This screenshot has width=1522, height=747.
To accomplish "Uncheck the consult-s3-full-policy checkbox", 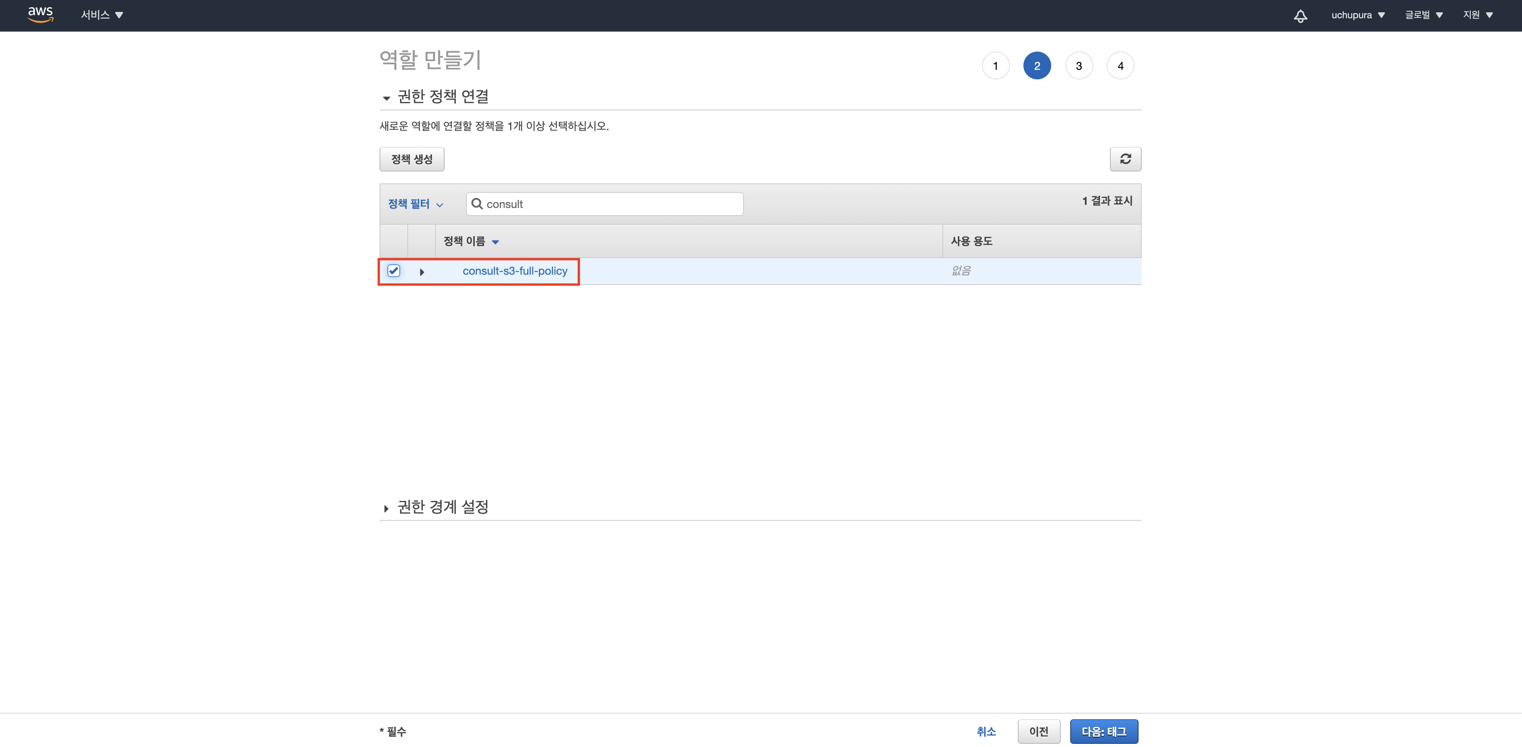I will (393, 271).
